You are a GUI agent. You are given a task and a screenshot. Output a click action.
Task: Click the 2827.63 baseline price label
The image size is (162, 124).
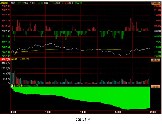(5, 31)
